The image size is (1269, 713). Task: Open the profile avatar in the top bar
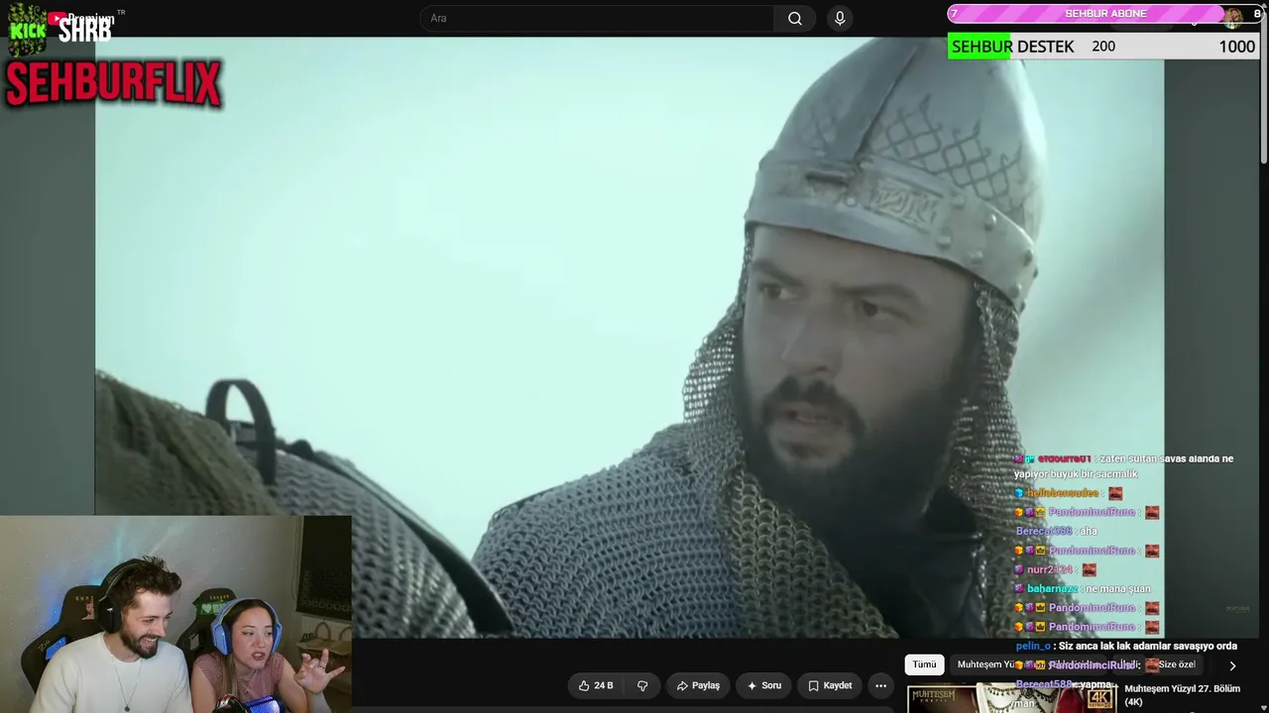[1232, 17]
